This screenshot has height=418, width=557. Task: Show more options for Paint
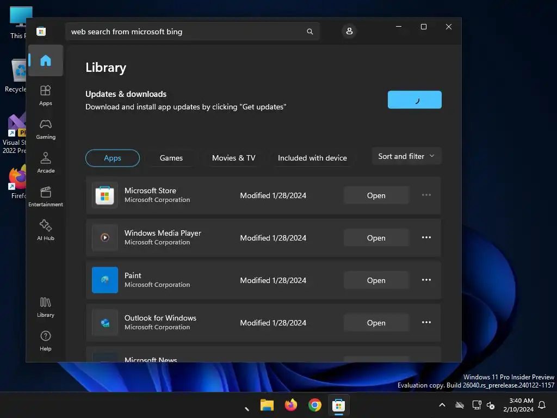point(426,280)
